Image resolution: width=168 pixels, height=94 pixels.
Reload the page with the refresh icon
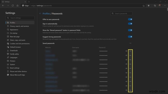pyautogui.click(x=13, y=6)
